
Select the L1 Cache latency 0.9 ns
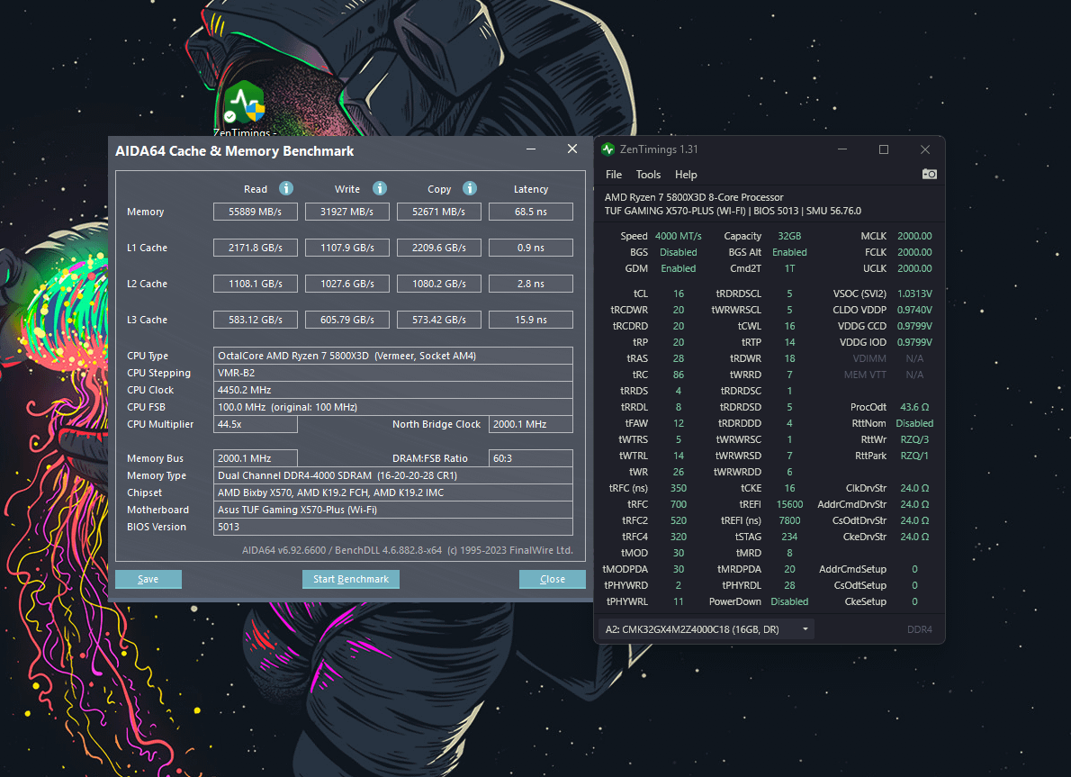[x=531, y=248]
